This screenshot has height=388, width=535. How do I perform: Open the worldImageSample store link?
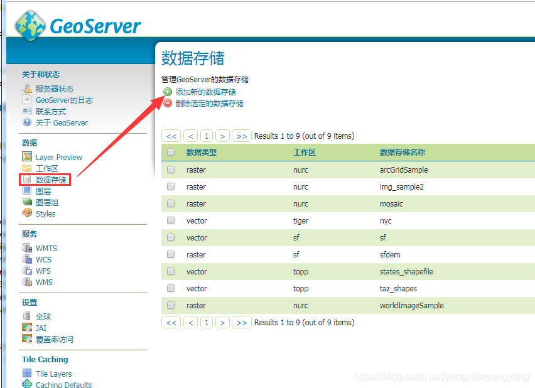tap(411, 305)
